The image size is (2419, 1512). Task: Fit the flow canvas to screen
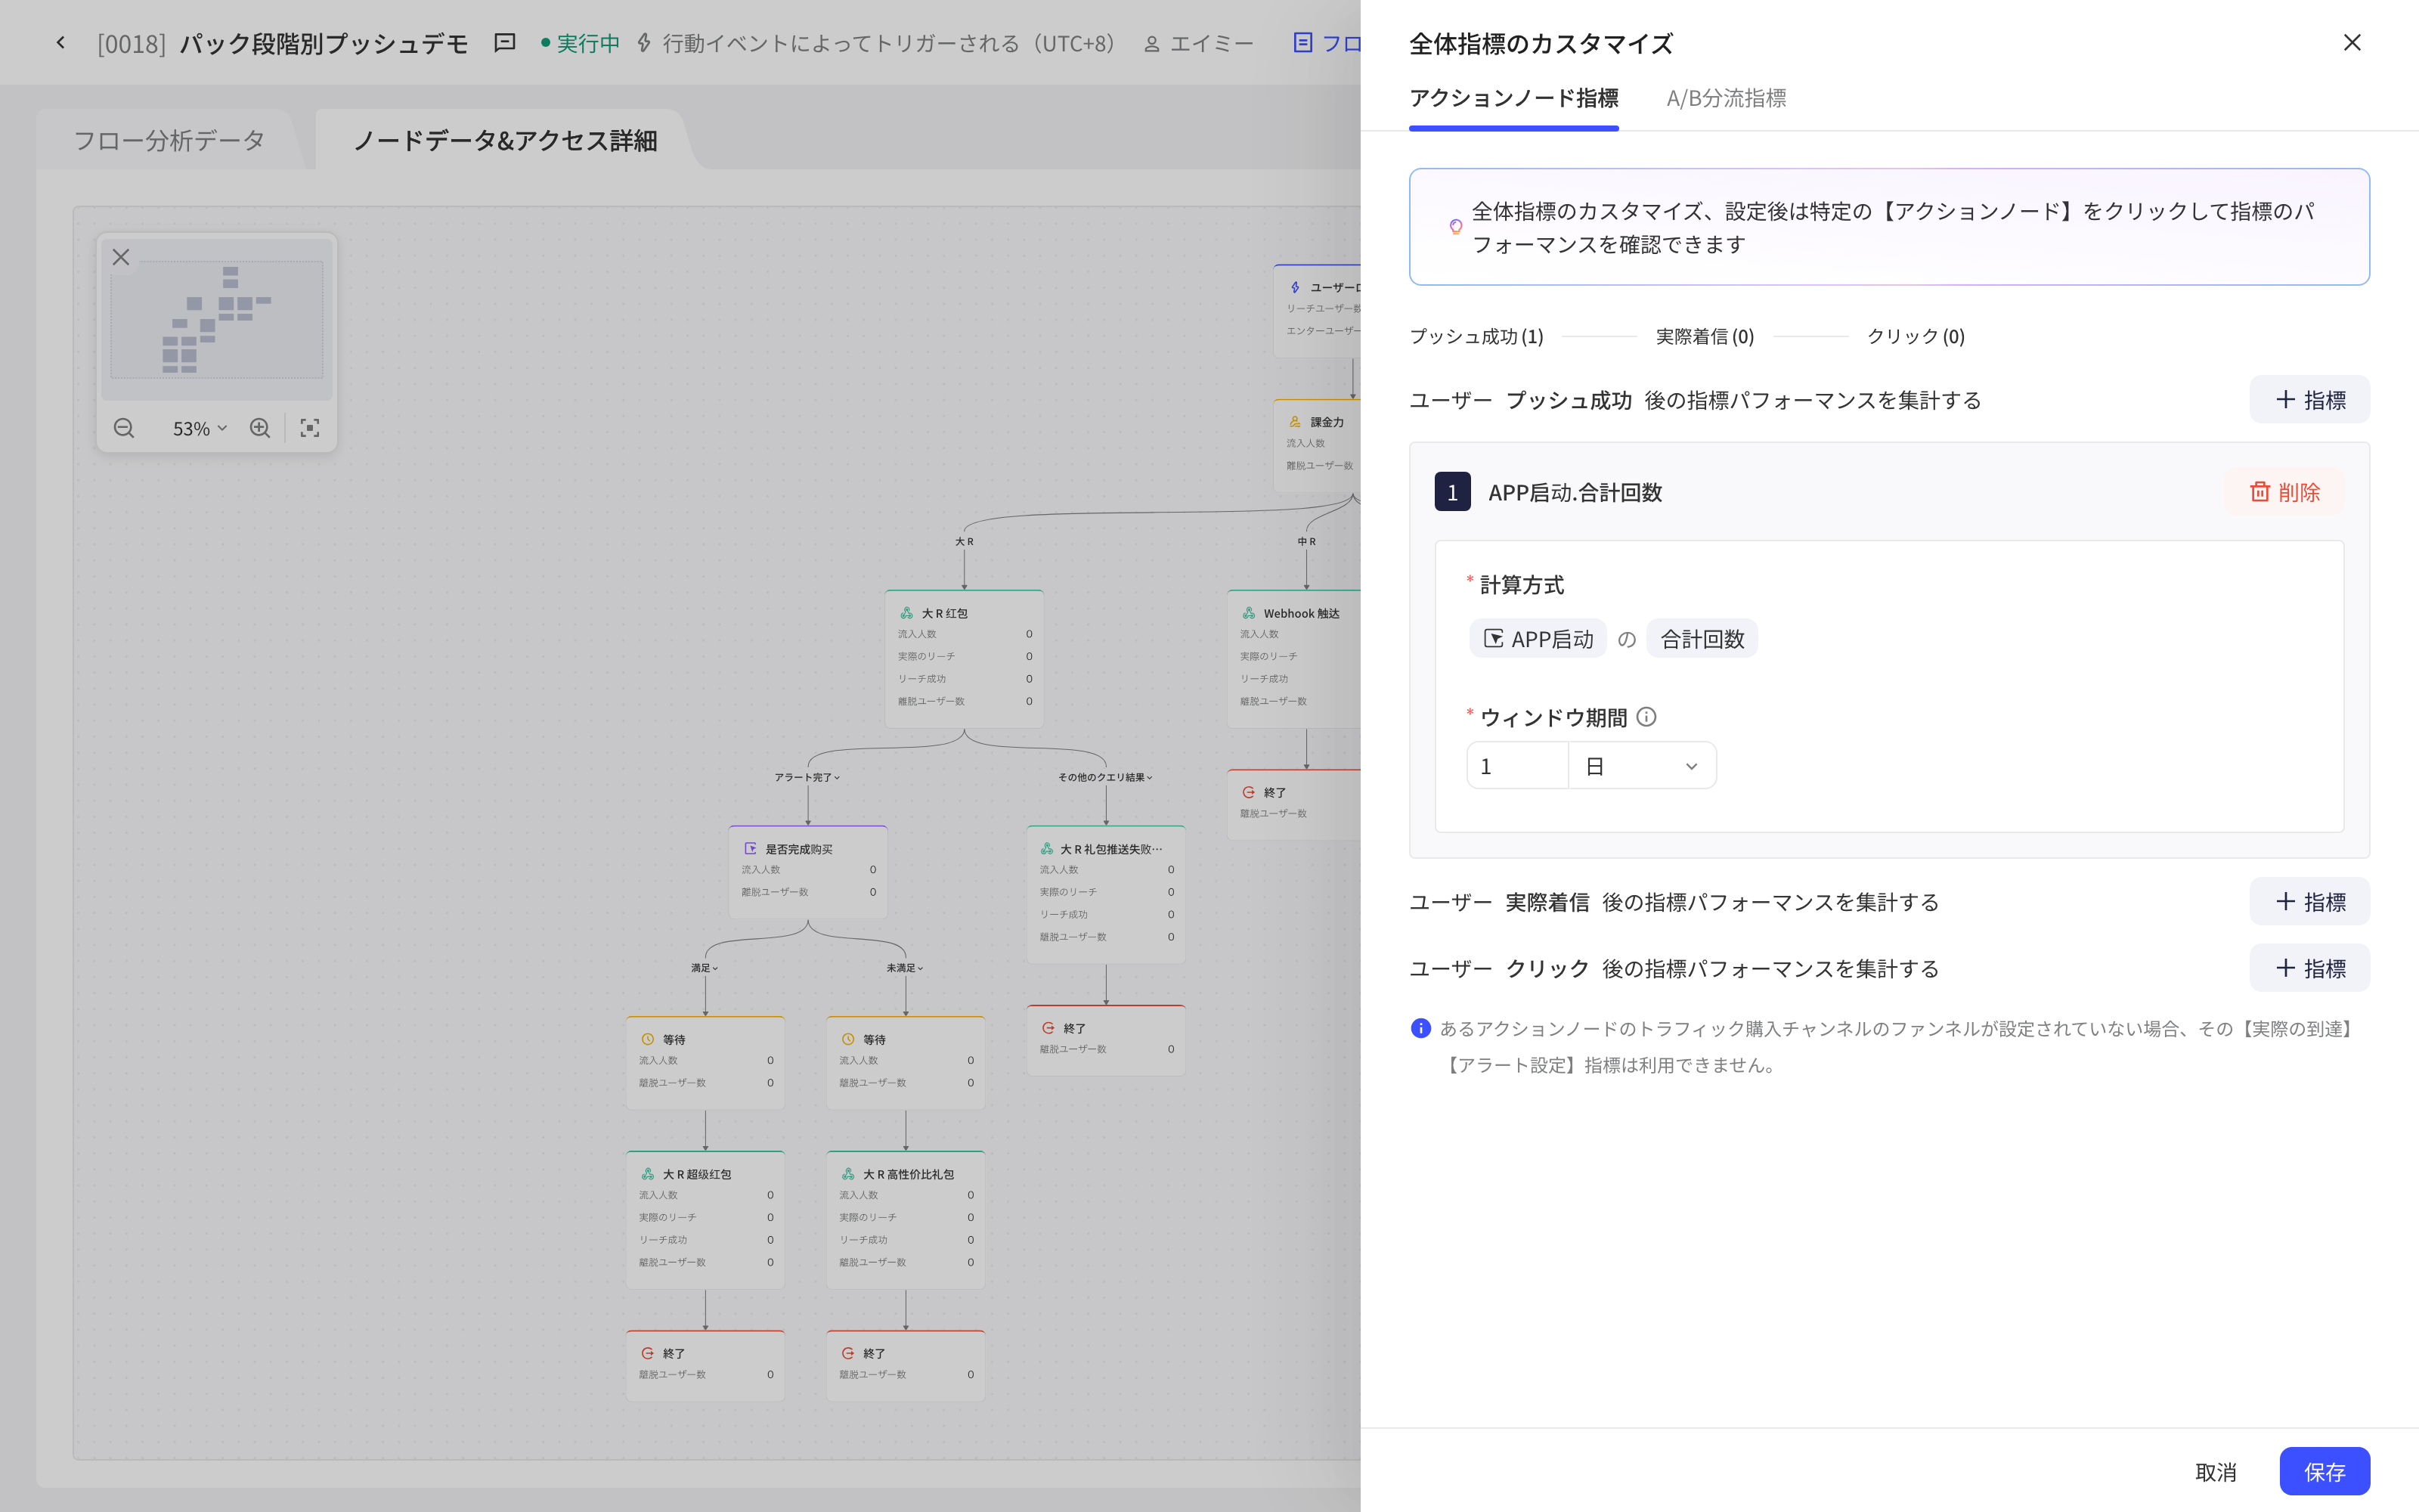click(310, 428)
